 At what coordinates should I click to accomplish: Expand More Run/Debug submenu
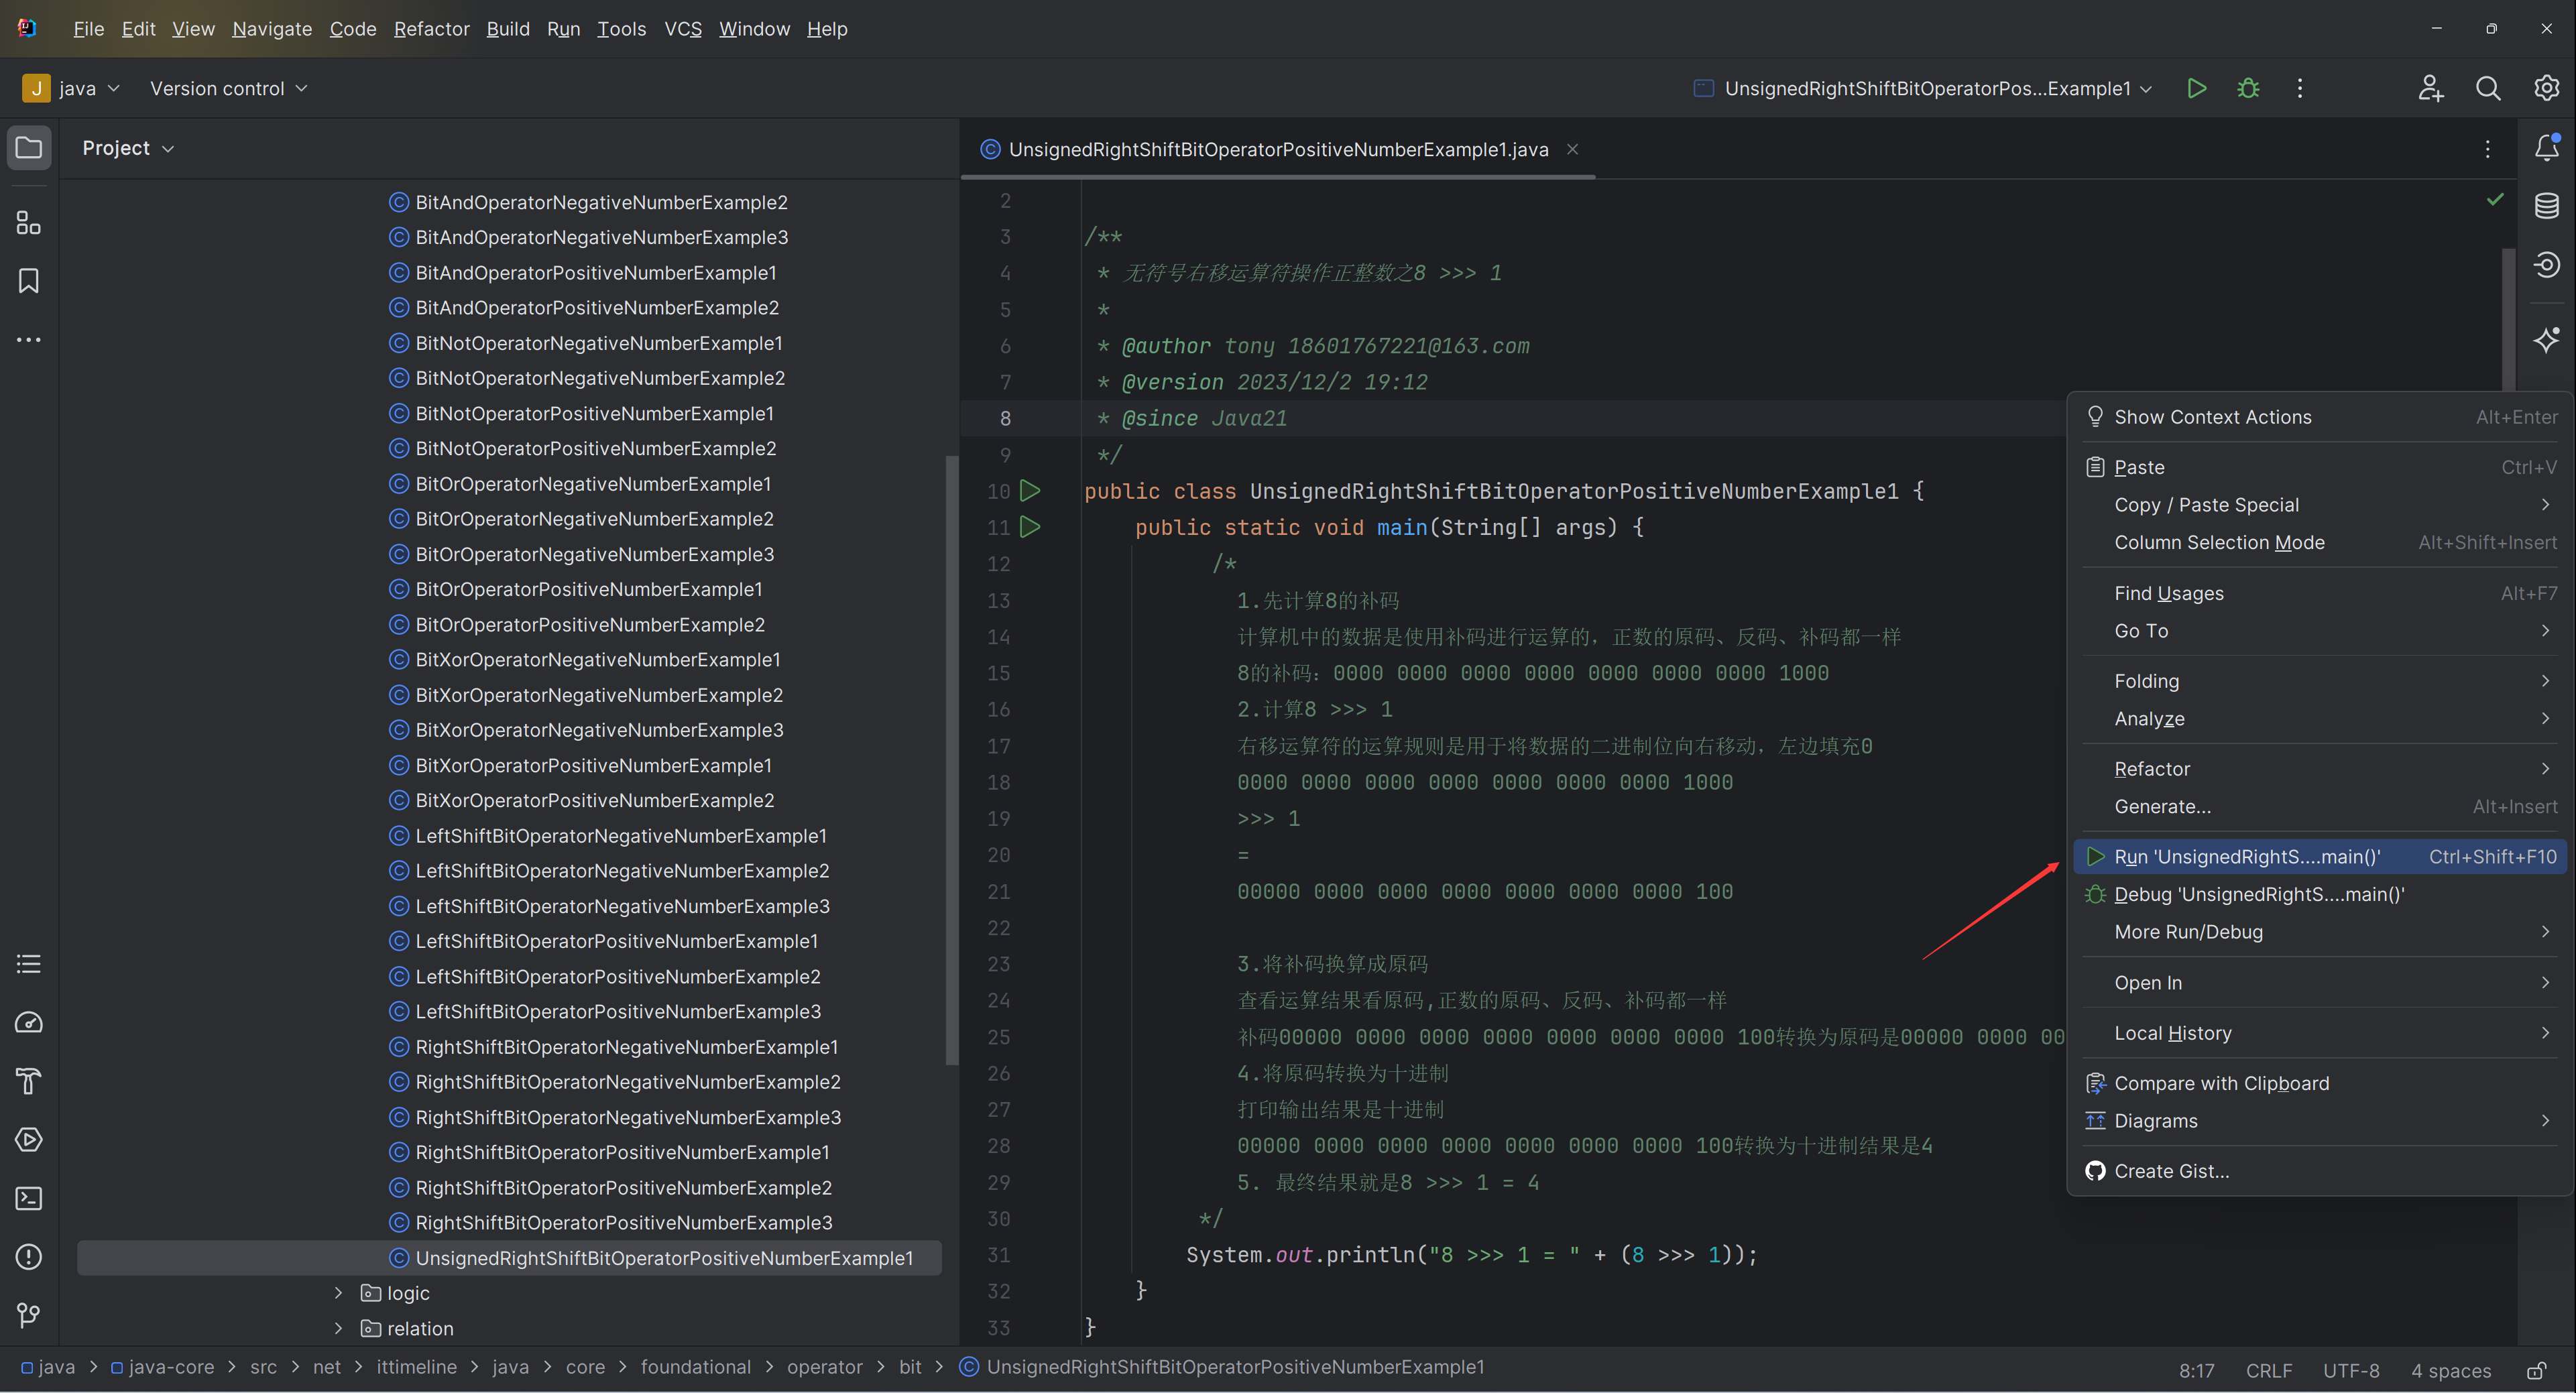tap(2320, 932)
